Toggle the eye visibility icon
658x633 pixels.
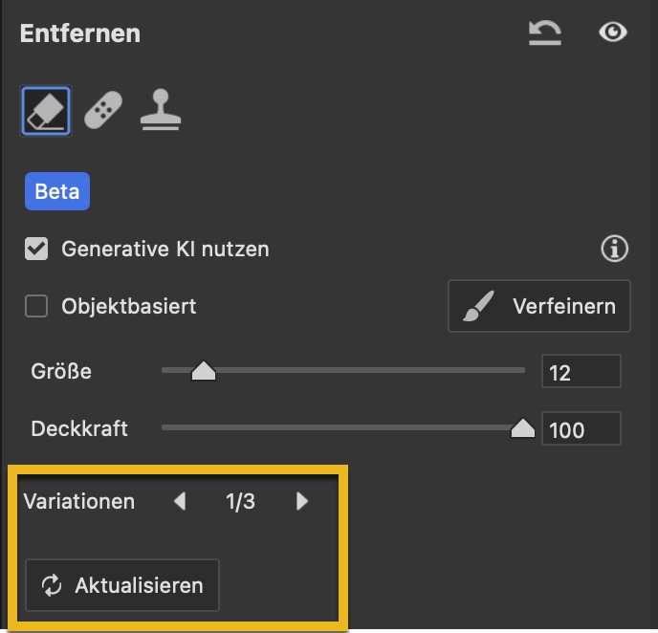tap(612, 33)
